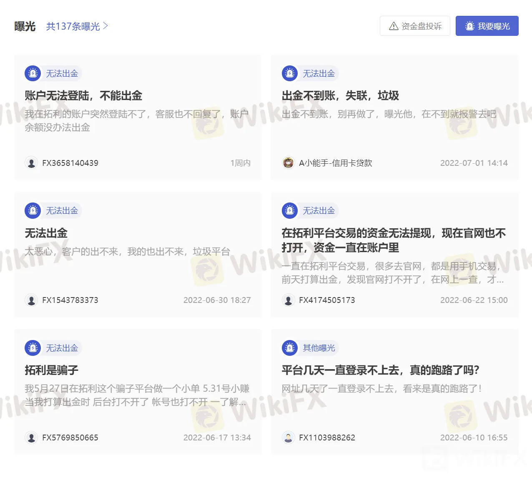Open post titled 账户无法登陆，不能出金
The height and width of the screenshot is (480, 532).
pos(83,96)
